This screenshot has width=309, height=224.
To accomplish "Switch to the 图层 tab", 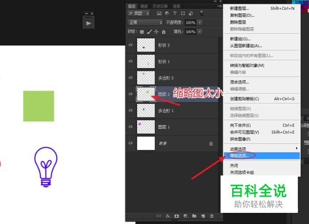I will (x=132, y=6).
